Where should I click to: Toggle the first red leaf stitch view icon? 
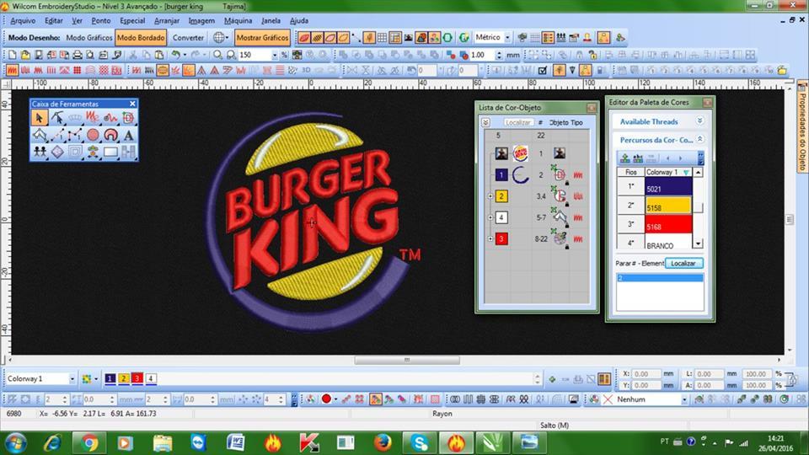click(304, 38)
